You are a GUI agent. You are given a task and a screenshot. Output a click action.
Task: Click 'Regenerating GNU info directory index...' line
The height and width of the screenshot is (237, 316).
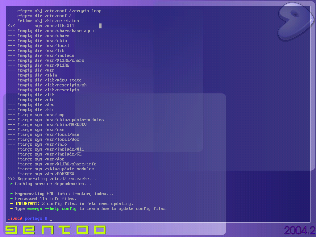[x=62, y=194]
